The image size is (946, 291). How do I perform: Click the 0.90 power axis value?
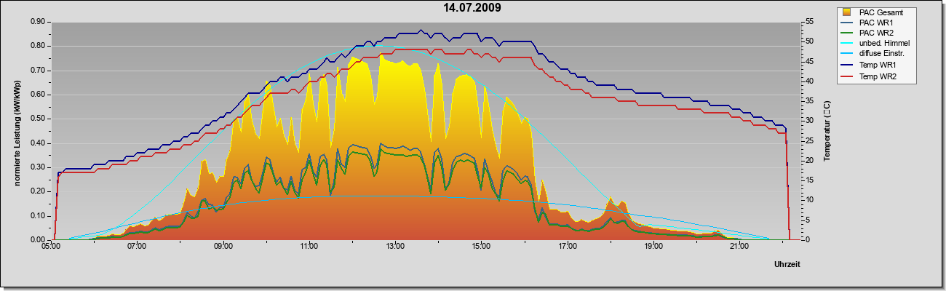[38, 22]
